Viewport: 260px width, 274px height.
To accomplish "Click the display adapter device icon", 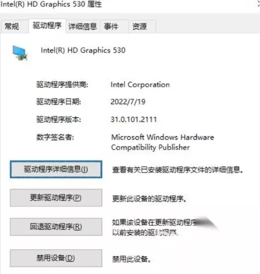I will (x=20, y=53).
